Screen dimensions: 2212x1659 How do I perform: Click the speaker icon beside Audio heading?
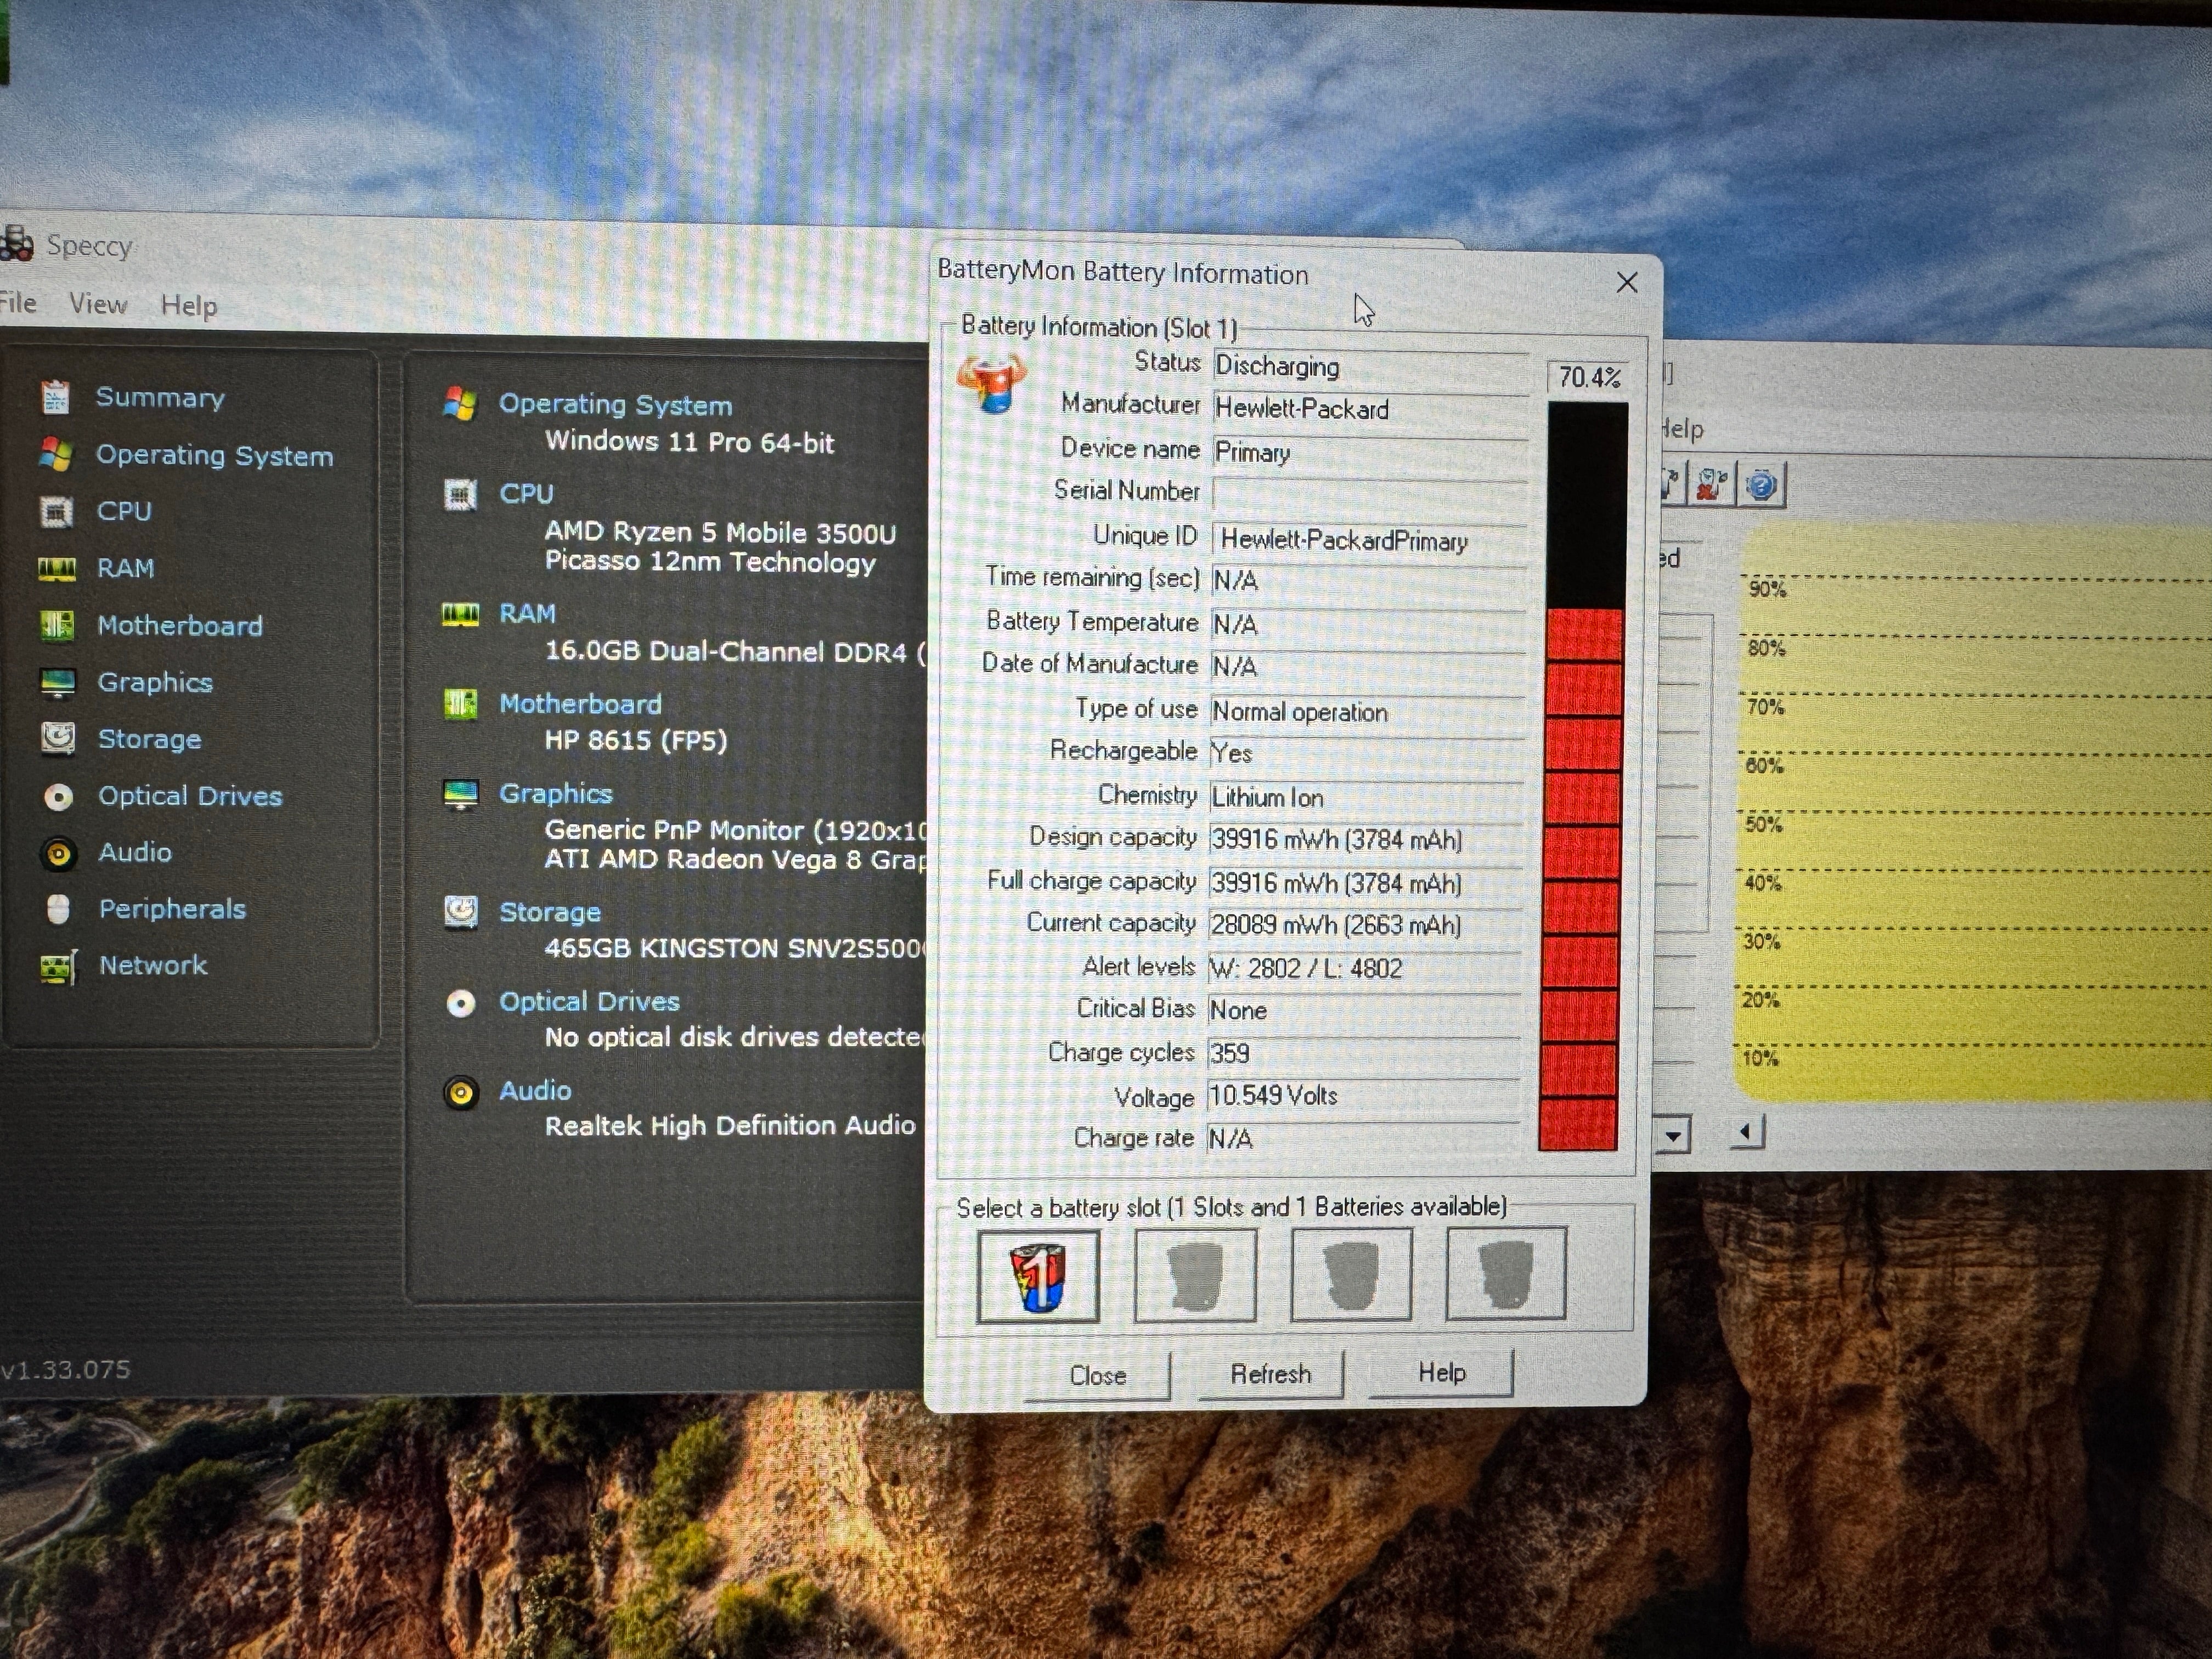pos(460,1093)
